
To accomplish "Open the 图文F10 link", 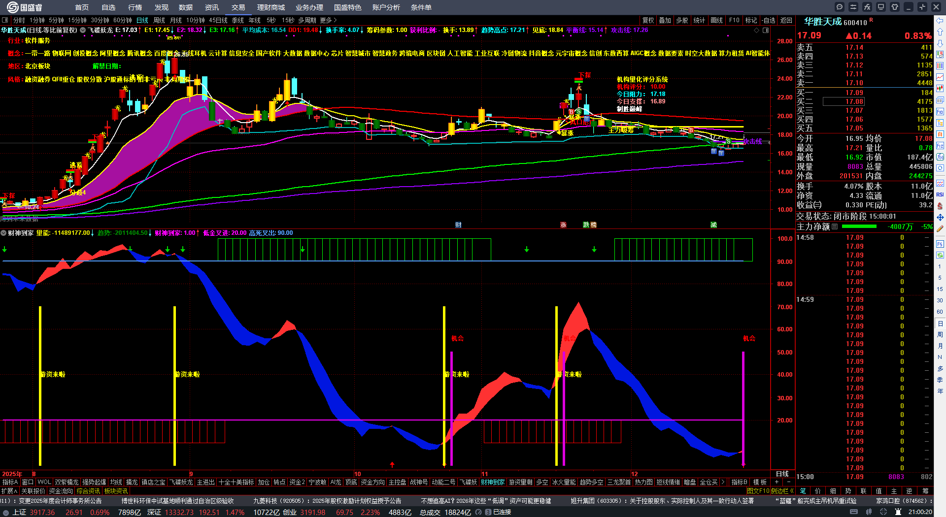I will (757, 491).
